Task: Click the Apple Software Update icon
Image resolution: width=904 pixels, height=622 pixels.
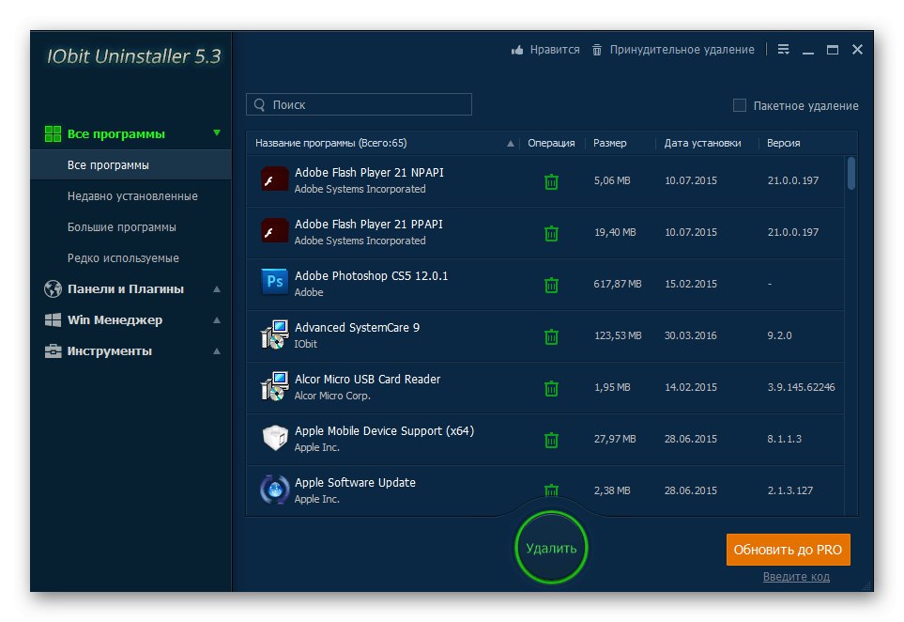Action: 274,490
